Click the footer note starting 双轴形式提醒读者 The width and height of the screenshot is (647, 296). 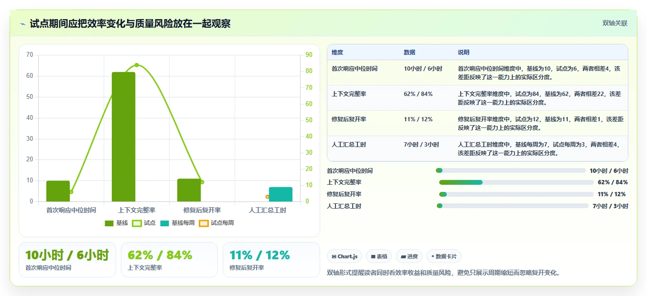443,273
